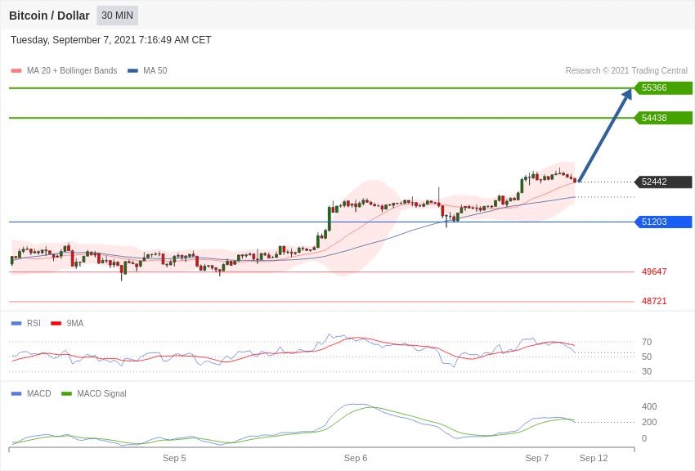The height and width of the screenshot is (471, 695).
Task: Click the Sep 12 date axis label
Action: [594, 458]
